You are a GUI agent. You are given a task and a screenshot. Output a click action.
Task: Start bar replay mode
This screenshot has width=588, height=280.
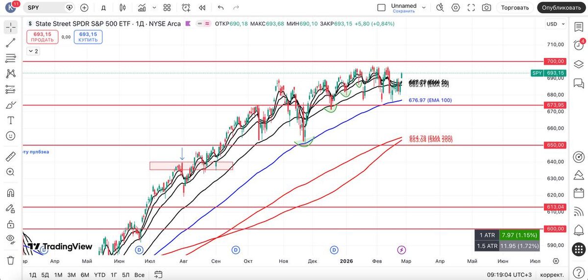point(202,8)
